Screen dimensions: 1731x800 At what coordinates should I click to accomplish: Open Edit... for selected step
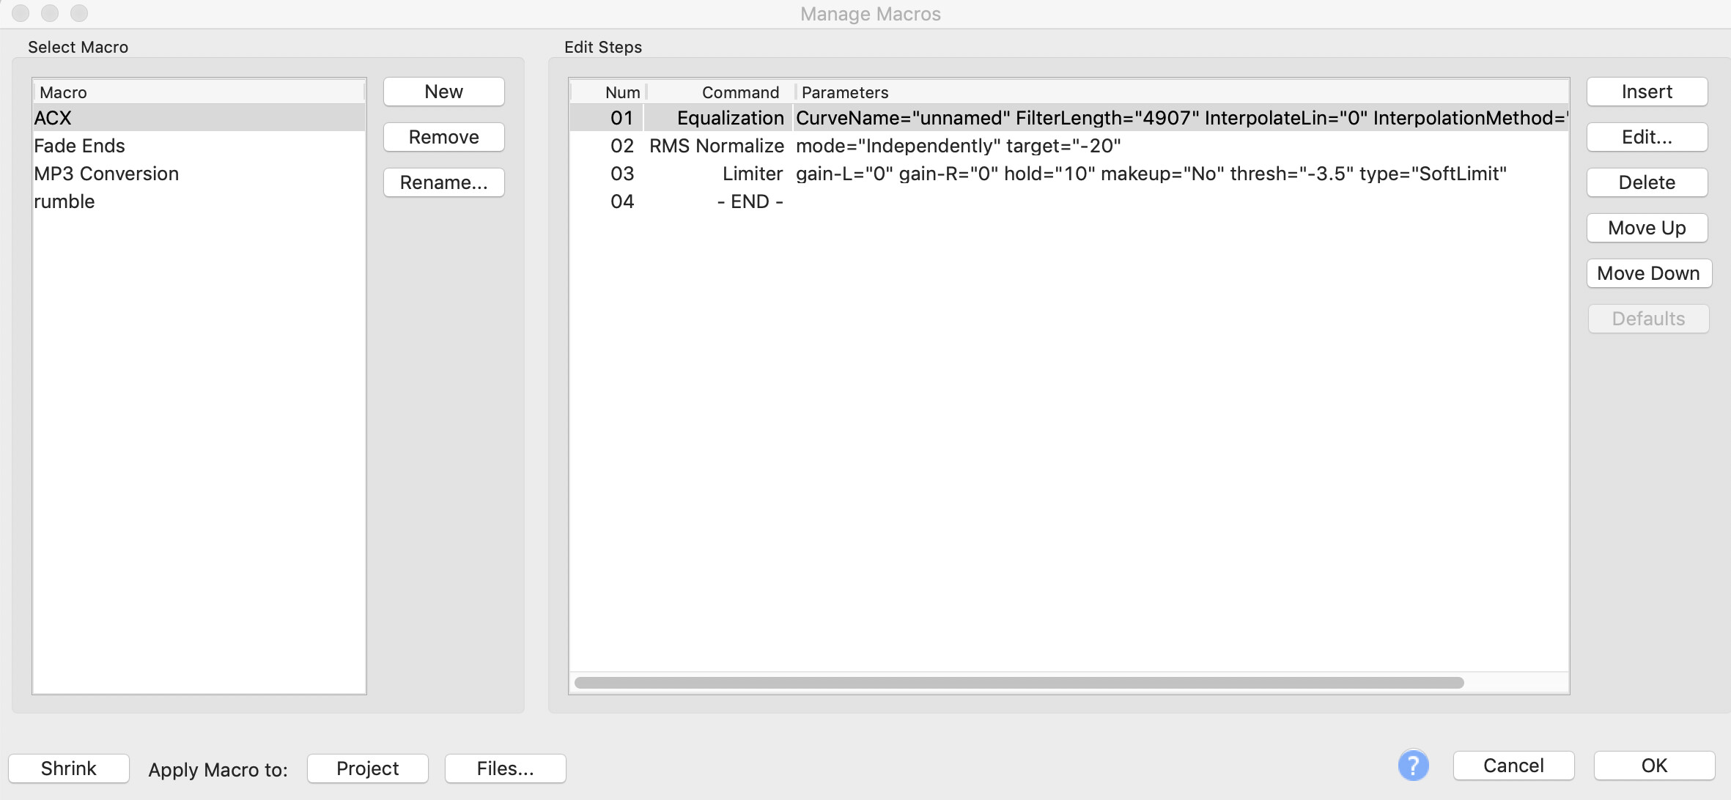coord(1647,137)
